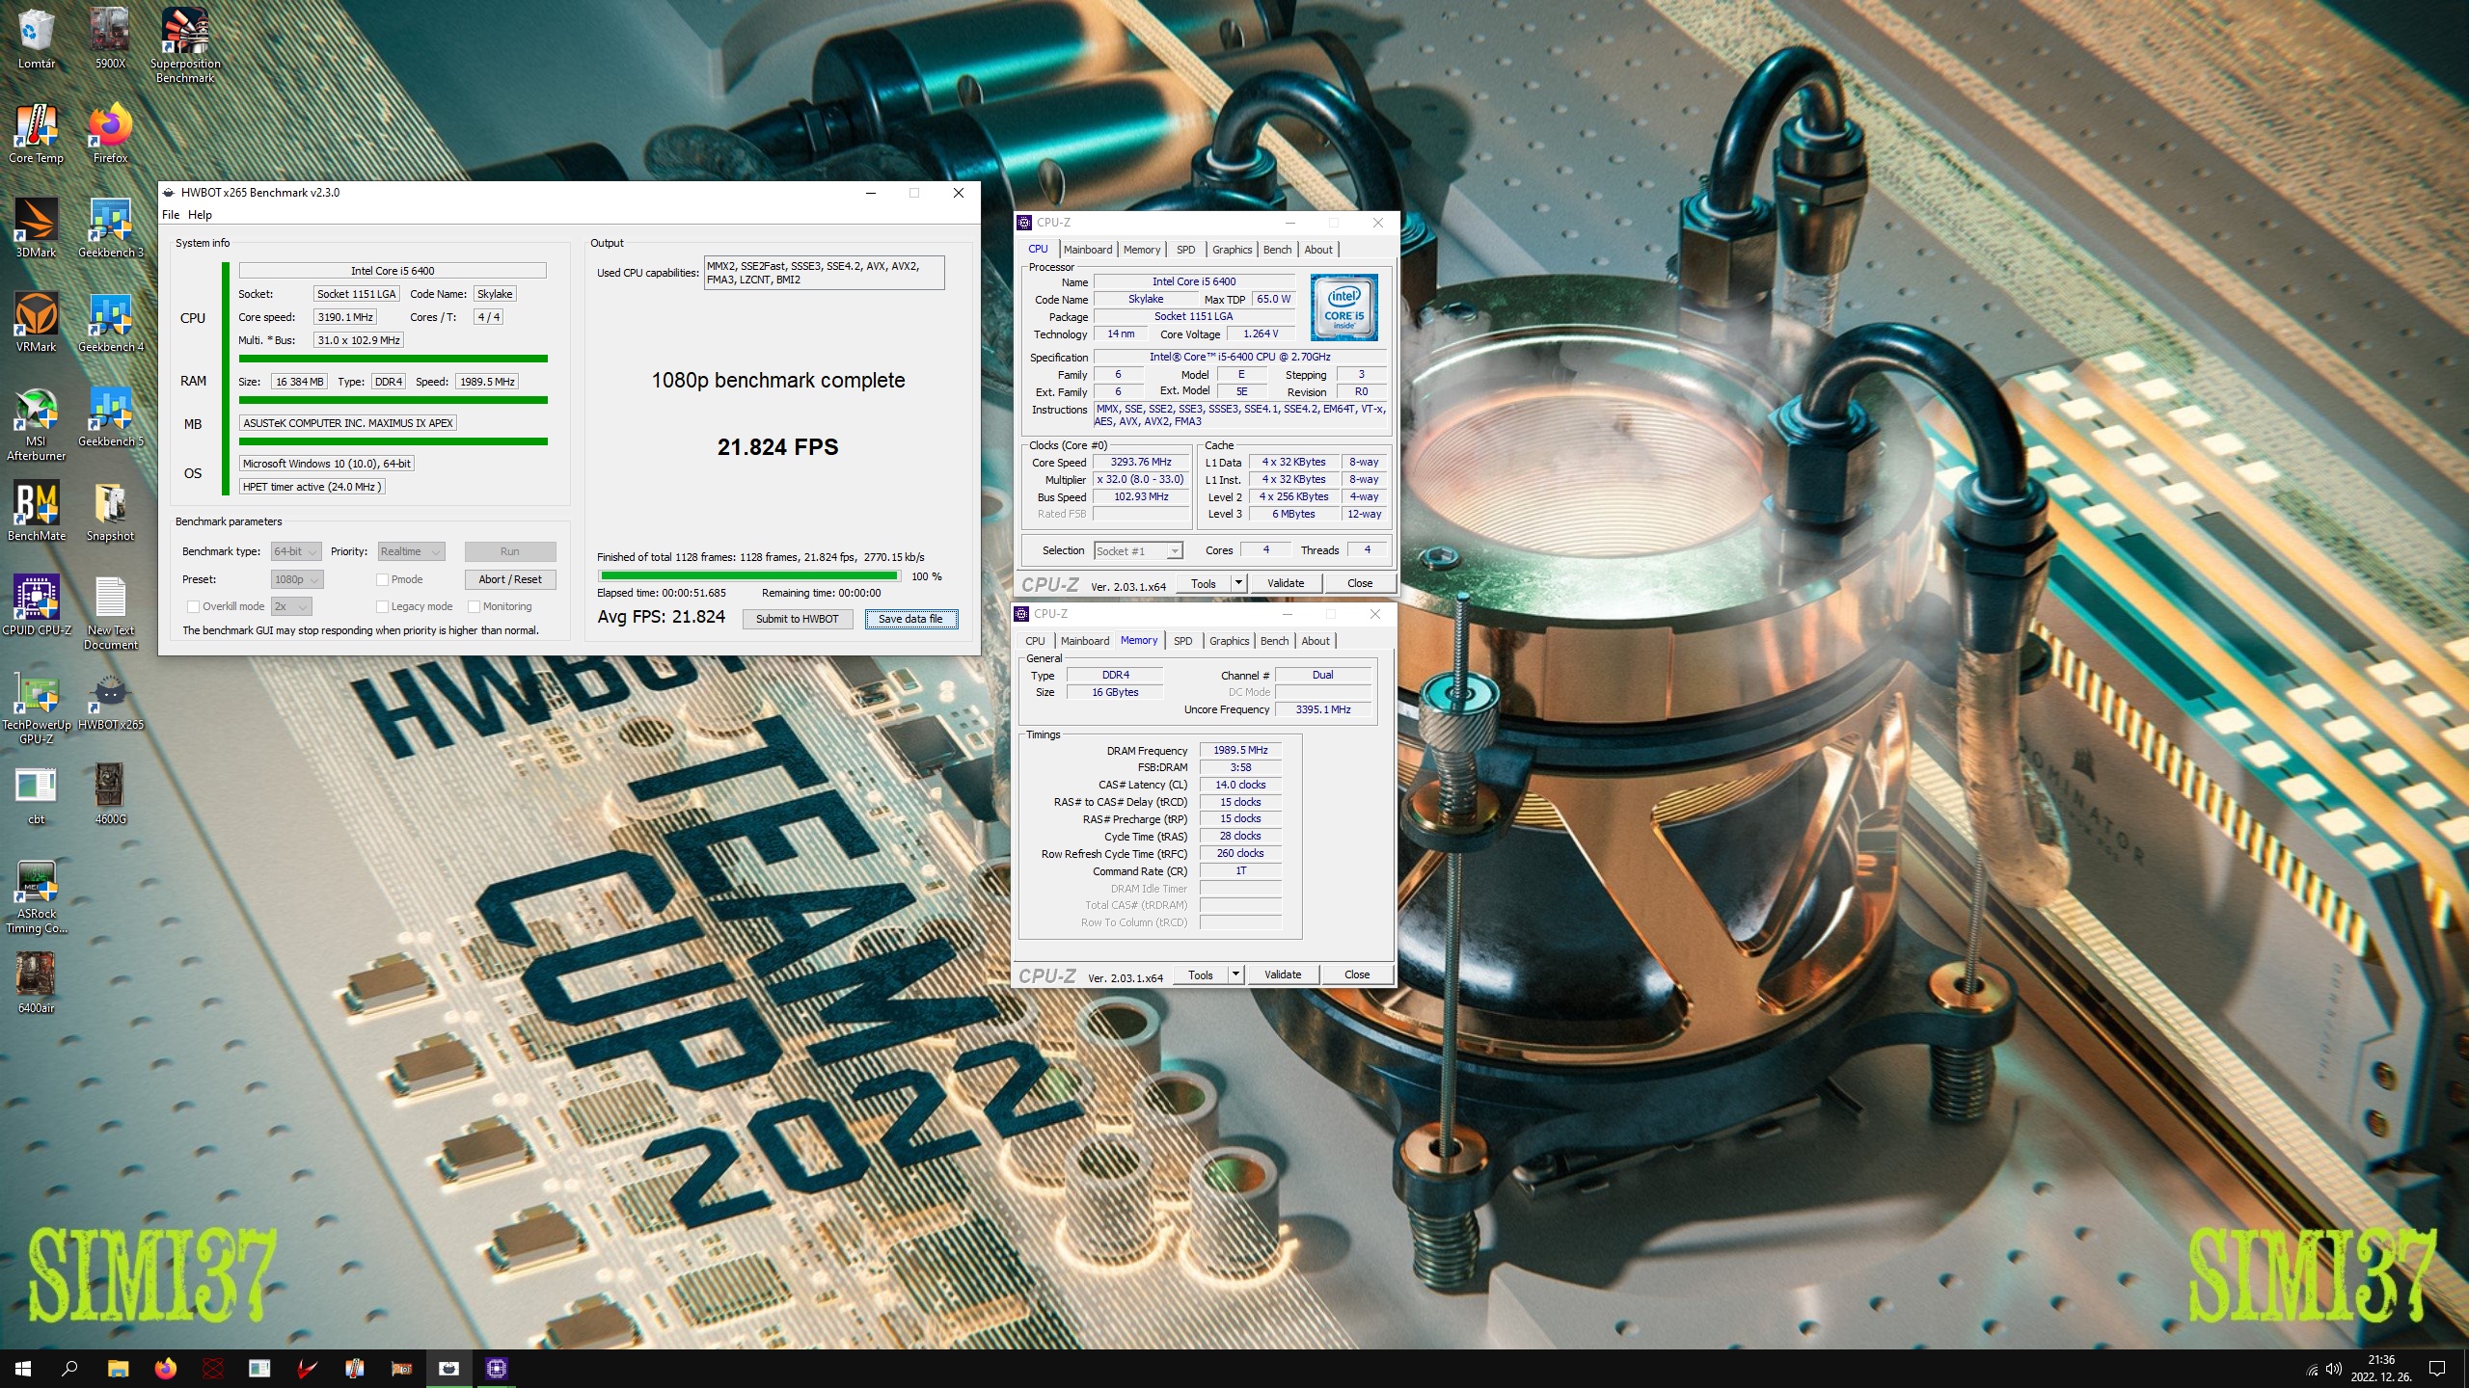The image size is (2469, 1388).
Task: Click the DRAM Frequency 1989.5 MHz value
Action: (x=1240, y=750)
